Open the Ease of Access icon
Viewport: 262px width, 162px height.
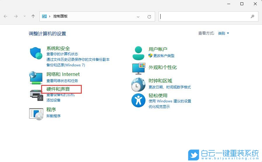coord(138,100)
